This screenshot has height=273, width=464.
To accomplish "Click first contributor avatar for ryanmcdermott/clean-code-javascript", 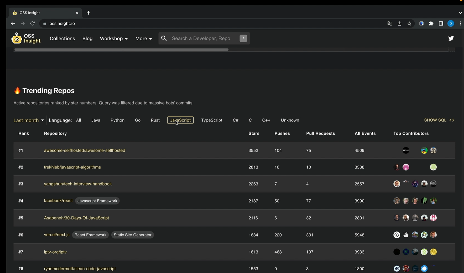I will click(x=397, y=269).
